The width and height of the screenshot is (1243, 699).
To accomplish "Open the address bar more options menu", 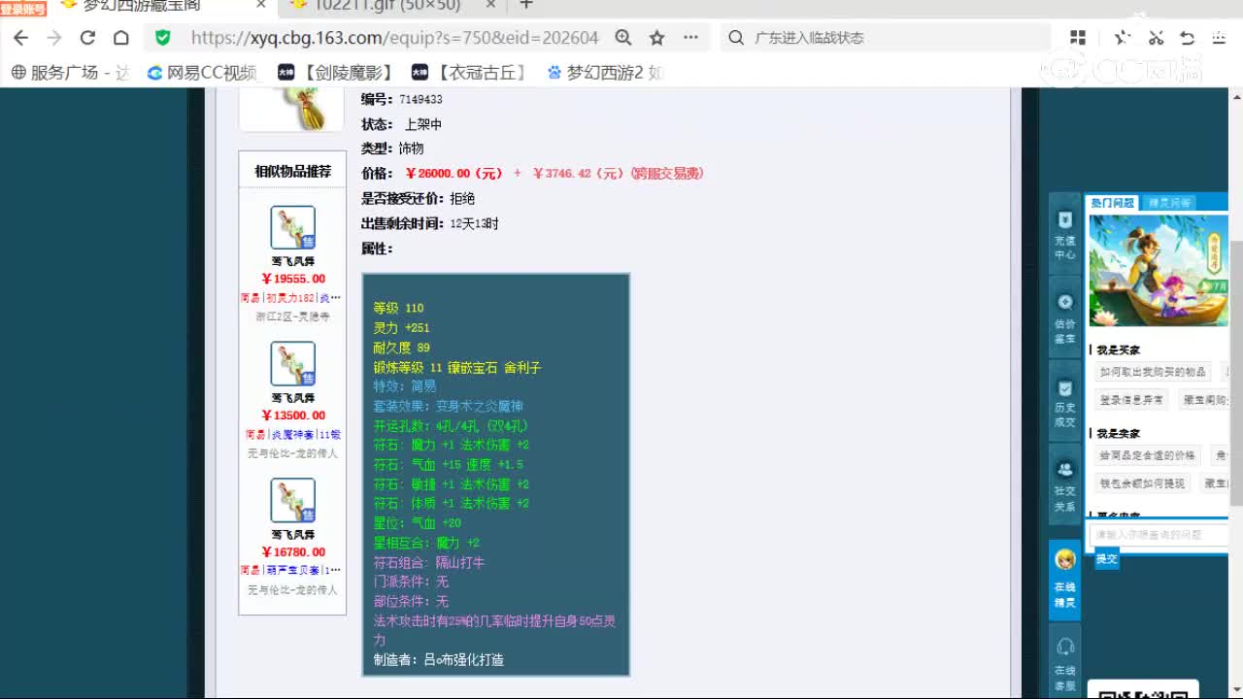I will [x=690, y=38].
